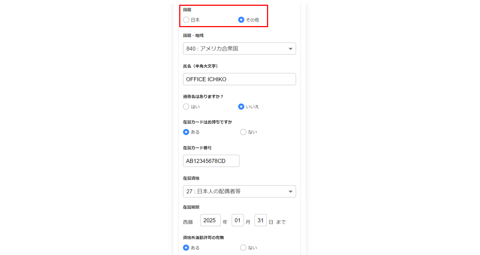
Task: Select ない for 在留カード possession
Action: pos(243,132)
